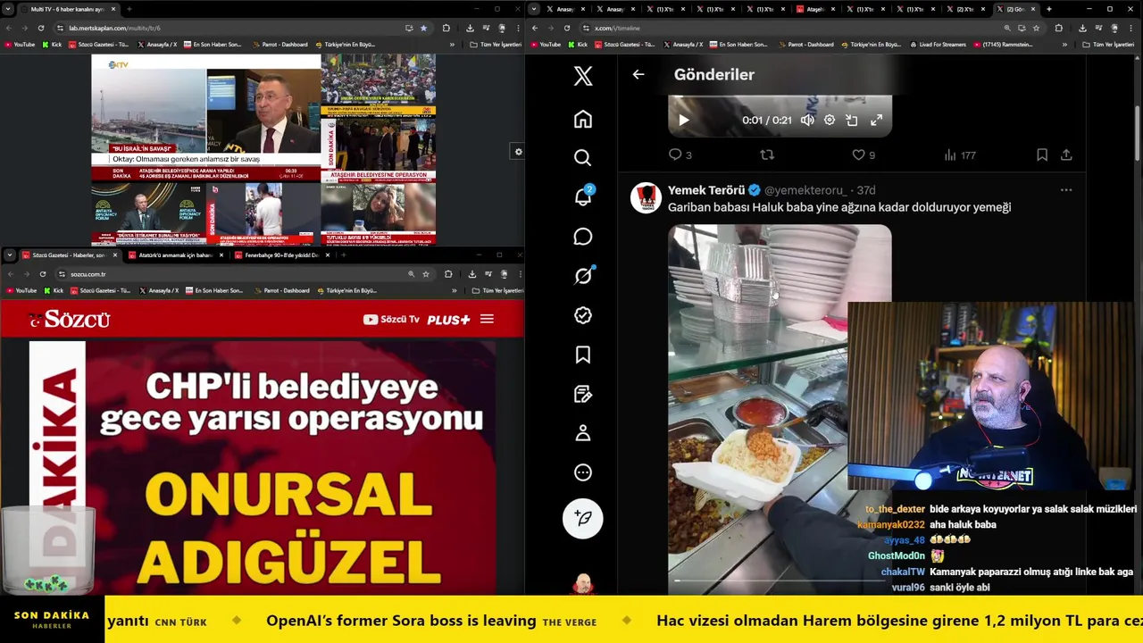Open the compose-note icon in X sidebar
Image resolution: width=1143 pixels, height=643 pixels.
pos(583,394)
